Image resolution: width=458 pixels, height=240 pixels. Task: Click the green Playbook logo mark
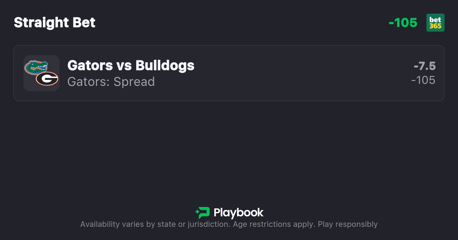coord(203,213)
